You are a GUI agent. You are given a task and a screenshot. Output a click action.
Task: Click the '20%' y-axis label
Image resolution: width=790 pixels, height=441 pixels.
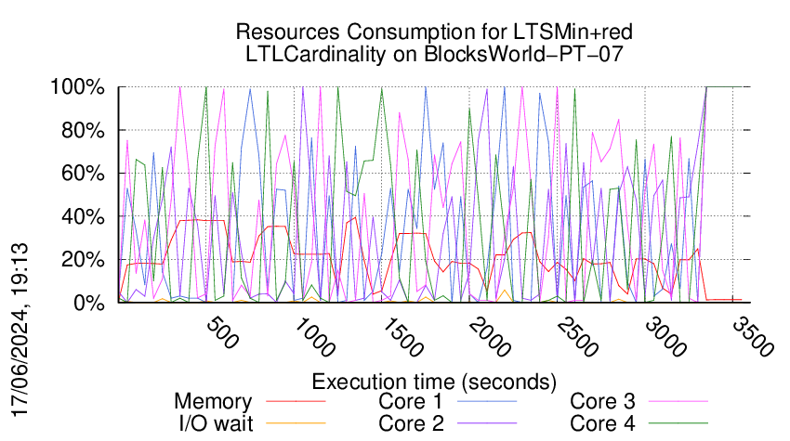click(83, 260)
